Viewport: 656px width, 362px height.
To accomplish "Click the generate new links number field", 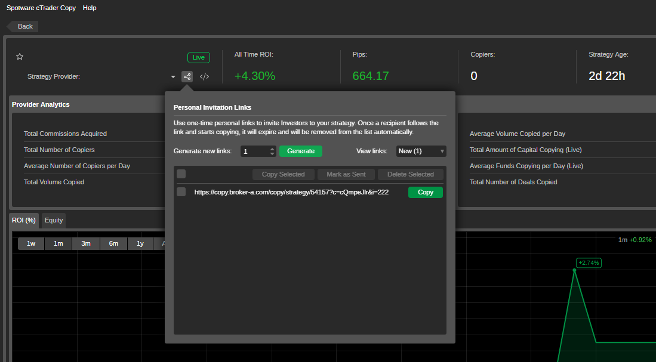I will tap(255, 151).
